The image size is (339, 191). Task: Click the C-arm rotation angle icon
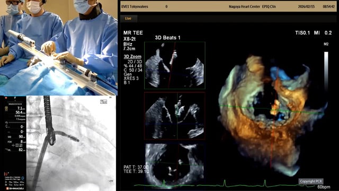coord(6,126)
